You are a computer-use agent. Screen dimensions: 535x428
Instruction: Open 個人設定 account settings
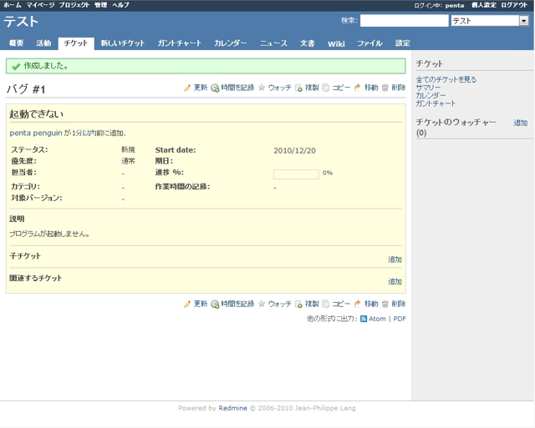point(484,5)
